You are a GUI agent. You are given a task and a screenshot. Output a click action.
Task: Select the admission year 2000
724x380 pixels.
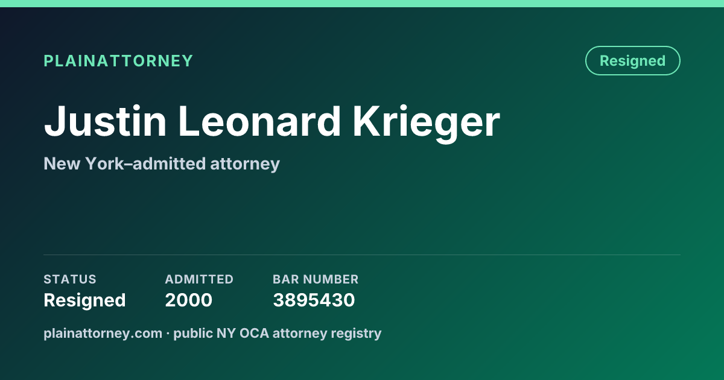tap(189, 300)
